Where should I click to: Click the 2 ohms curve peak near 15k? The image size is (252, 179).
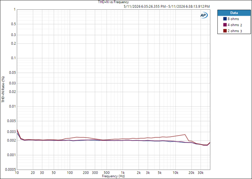click(x=185, y=135)
